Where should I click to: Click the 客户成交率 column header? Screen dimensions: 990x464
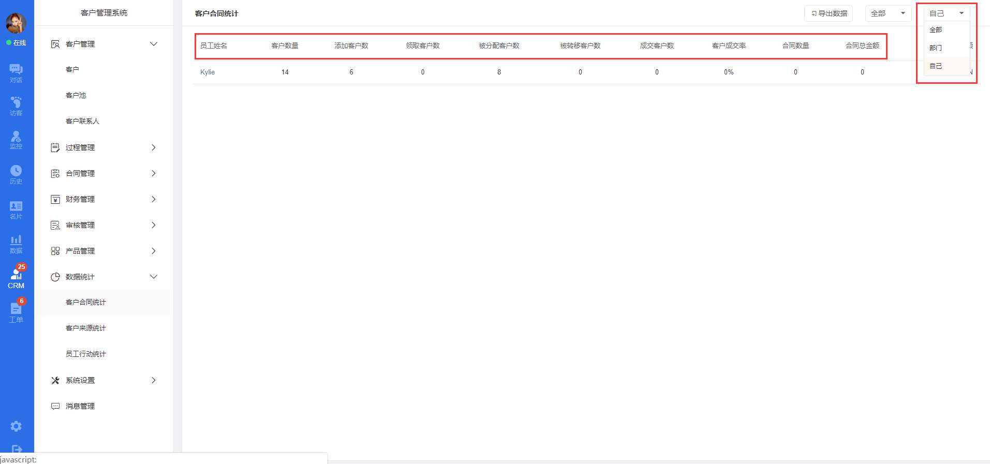(729, 46)
